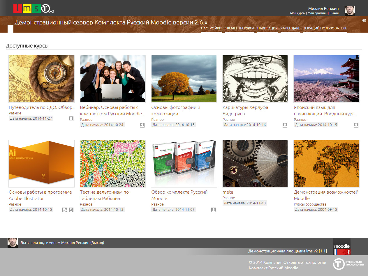Open the Японский язык для начинающих course title

click(325, 111)
